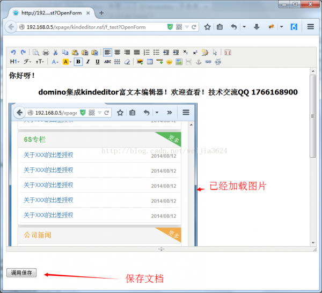Paste from Word icon
322x293 pixels.
(94, 53)
